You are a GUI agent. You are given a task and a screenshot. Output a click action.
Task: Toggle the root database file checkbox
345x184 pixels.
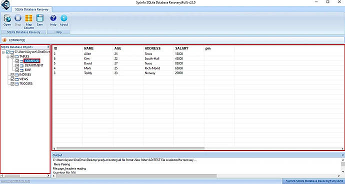coord(8,52)
